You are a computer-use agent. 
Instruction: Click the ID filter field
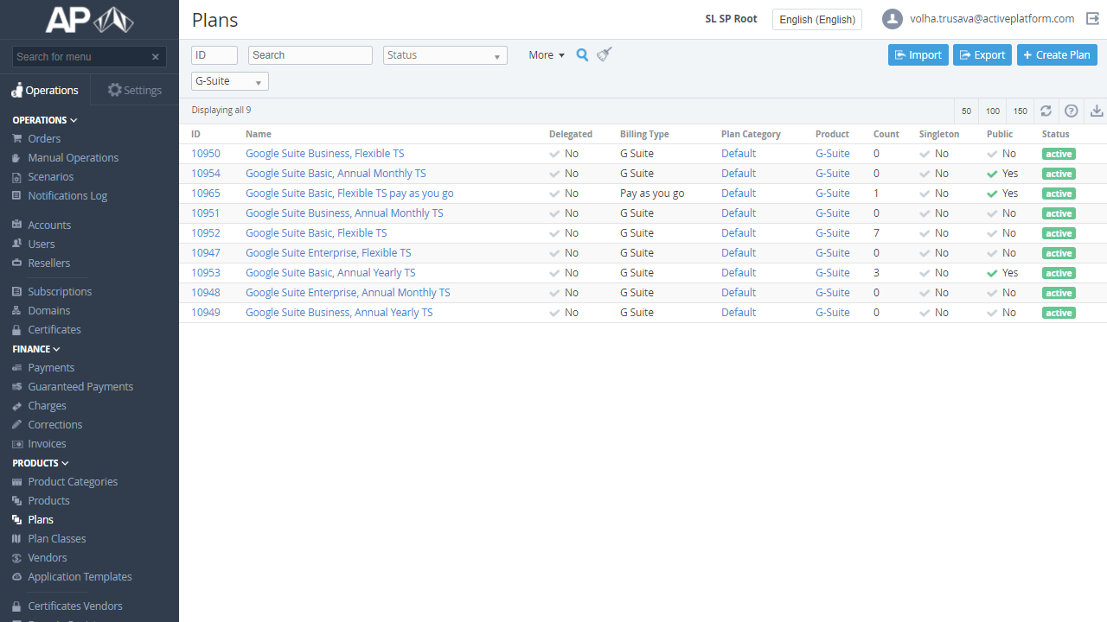tap(214, 55)
